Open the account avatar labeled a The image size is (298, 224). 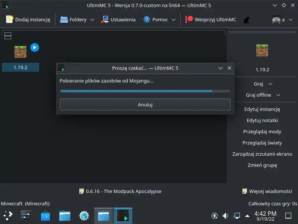pos(278,20)
